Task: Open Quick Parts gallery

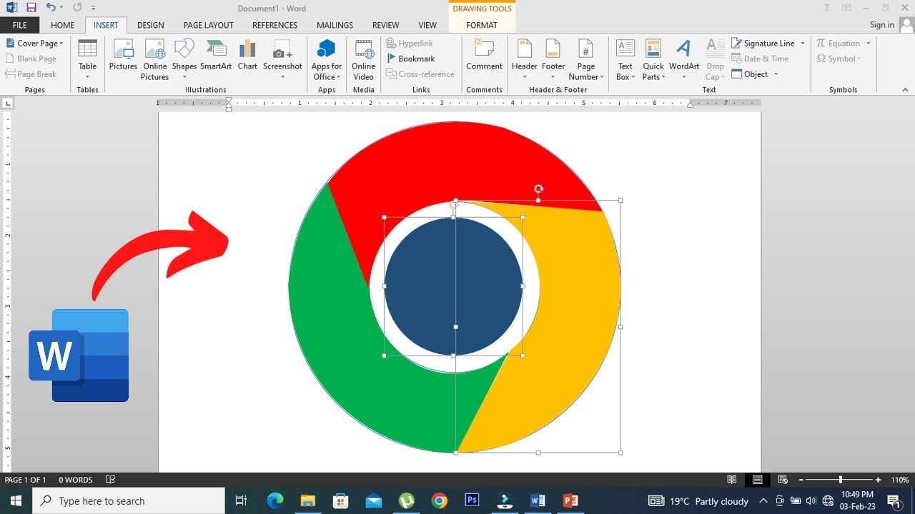Action: (653, 60)
